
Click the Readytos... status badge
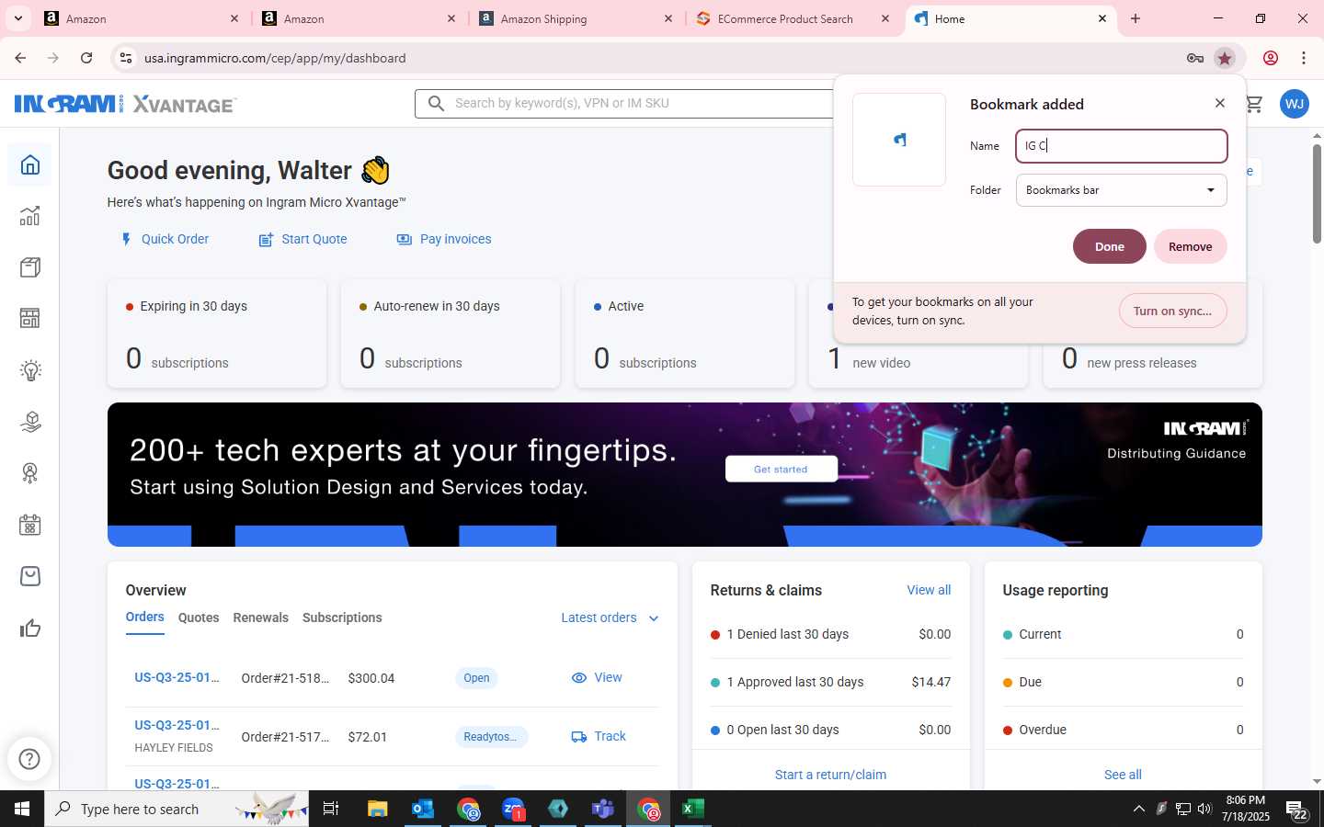pos(490,736)
